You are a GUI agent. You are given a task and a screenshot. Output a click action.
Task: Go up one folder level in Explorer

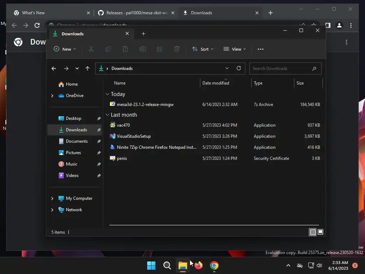88,68
